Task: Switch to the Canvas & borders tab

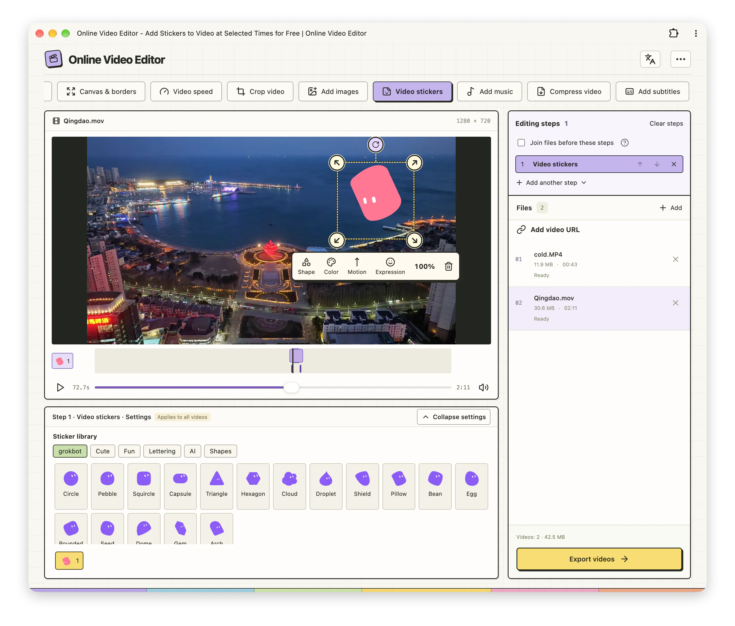Action: [x=101, y=92]
